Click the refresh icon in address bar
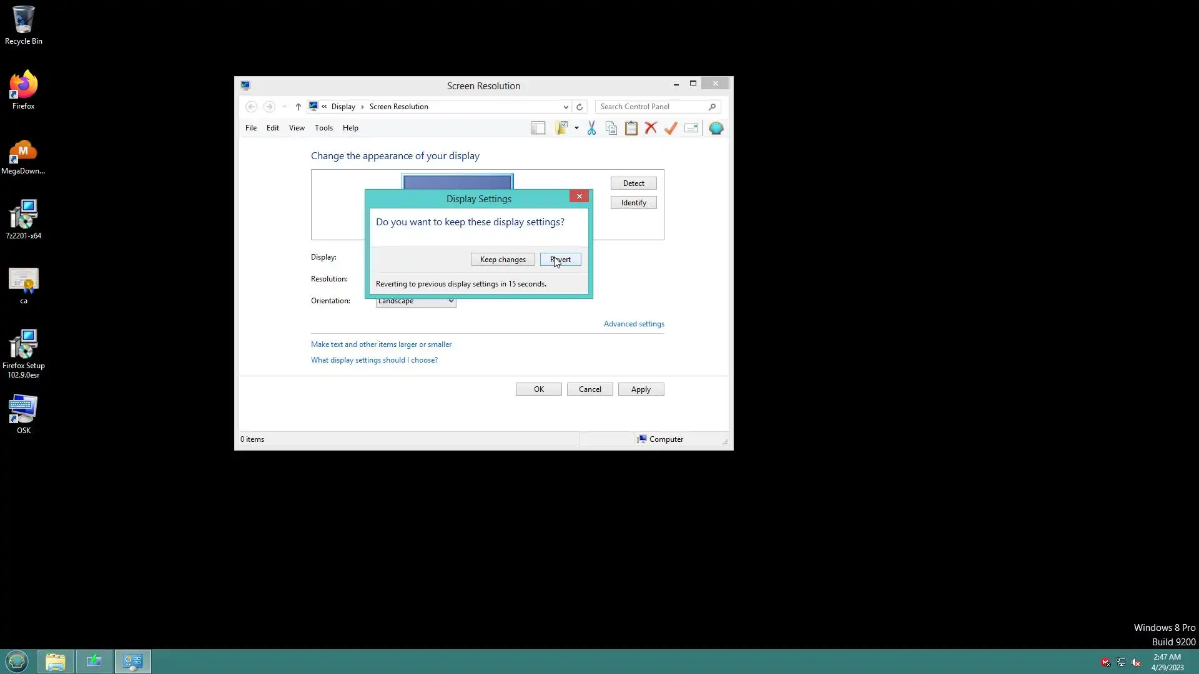The width and height of the screenshot is (1199, 674). (x=580, y=107)
